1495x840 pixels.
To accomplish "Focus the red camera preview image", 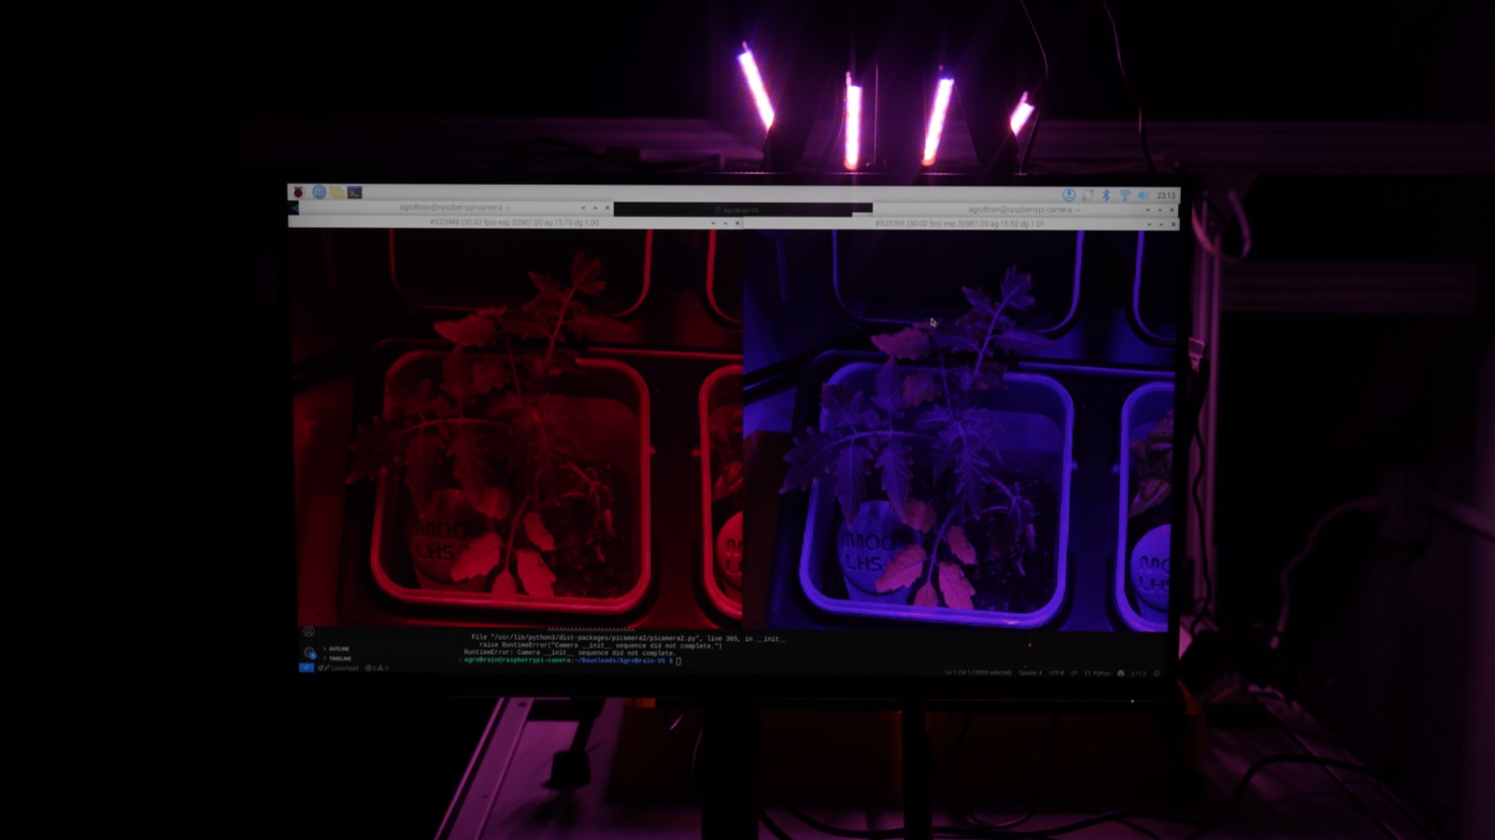I will point(517,427).
